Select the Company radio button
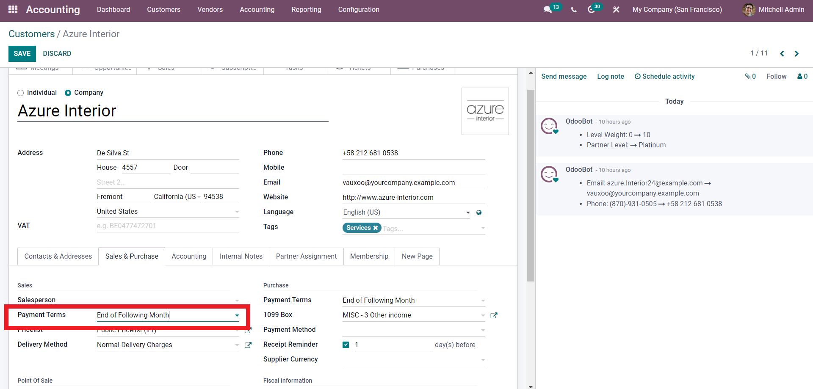 point(68,93)
